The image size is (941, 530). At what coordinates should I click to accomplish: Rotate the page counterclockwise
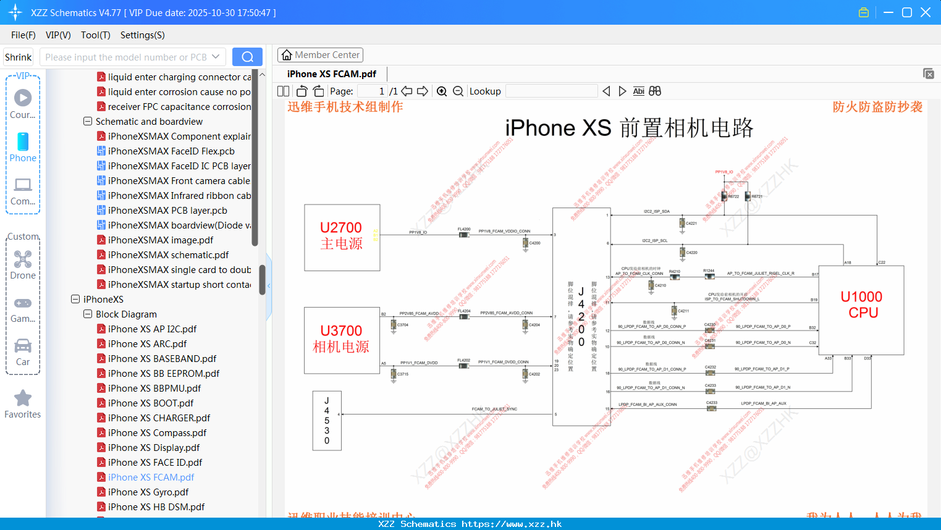pyautogui.click(x=302, y=91)
